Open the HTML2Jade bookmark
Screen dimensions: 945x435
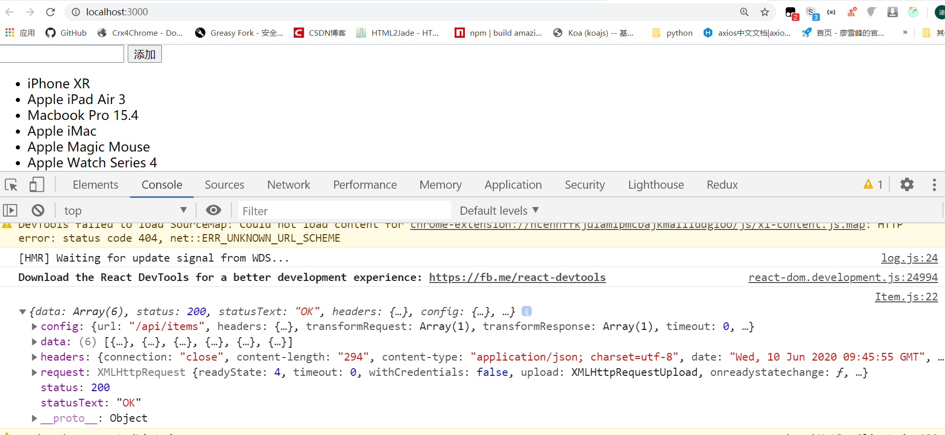(x=397, y=33)
